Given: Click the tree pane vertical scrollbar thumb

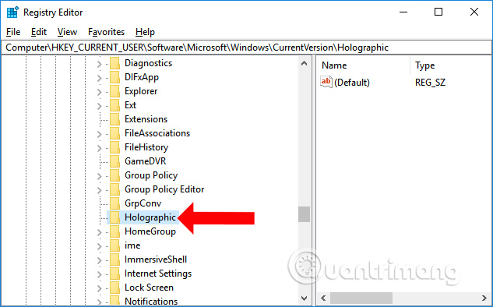Looking at the screenshot, I should tap(304, 214).
